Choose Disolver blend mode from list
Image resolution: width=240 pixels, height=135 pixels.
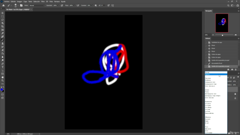coord(216,74)
